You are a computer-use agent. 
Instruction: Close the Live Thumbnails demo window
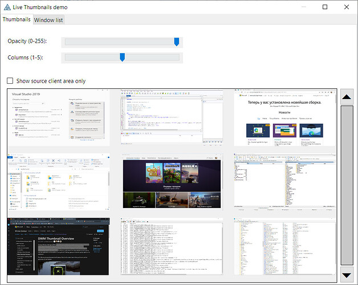point(346,7)
